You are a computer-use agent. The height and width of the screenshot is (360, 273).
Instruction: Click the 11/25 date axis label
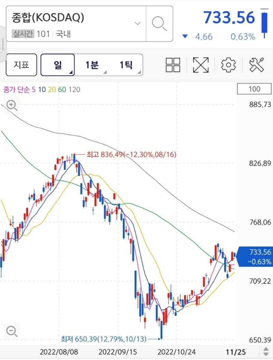click(x=236, y=352)
